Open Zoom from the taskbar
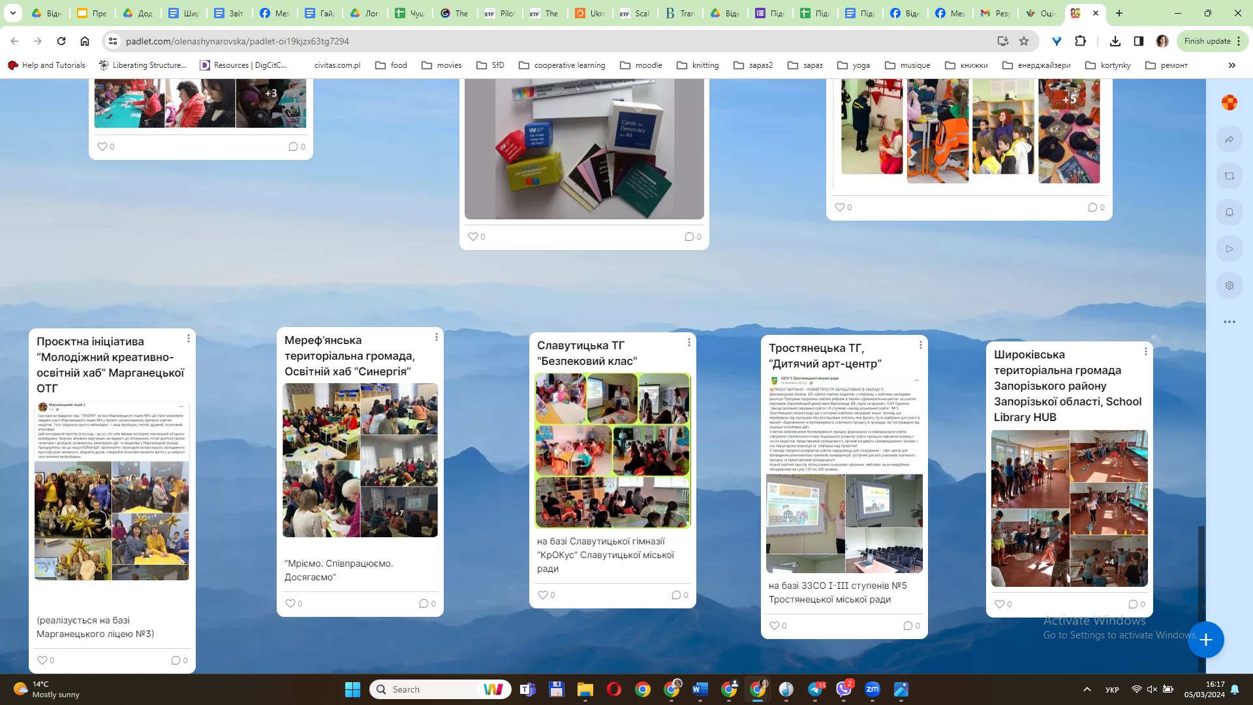Image resolution: width=1253 pixels, height=705 pixels. click(x=873, y=689)
